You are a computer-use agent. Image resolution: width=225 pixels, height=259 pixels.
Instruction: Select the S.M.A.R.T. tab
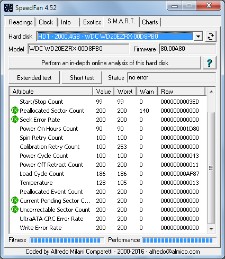pyautogui.click(x=121, y=22)
